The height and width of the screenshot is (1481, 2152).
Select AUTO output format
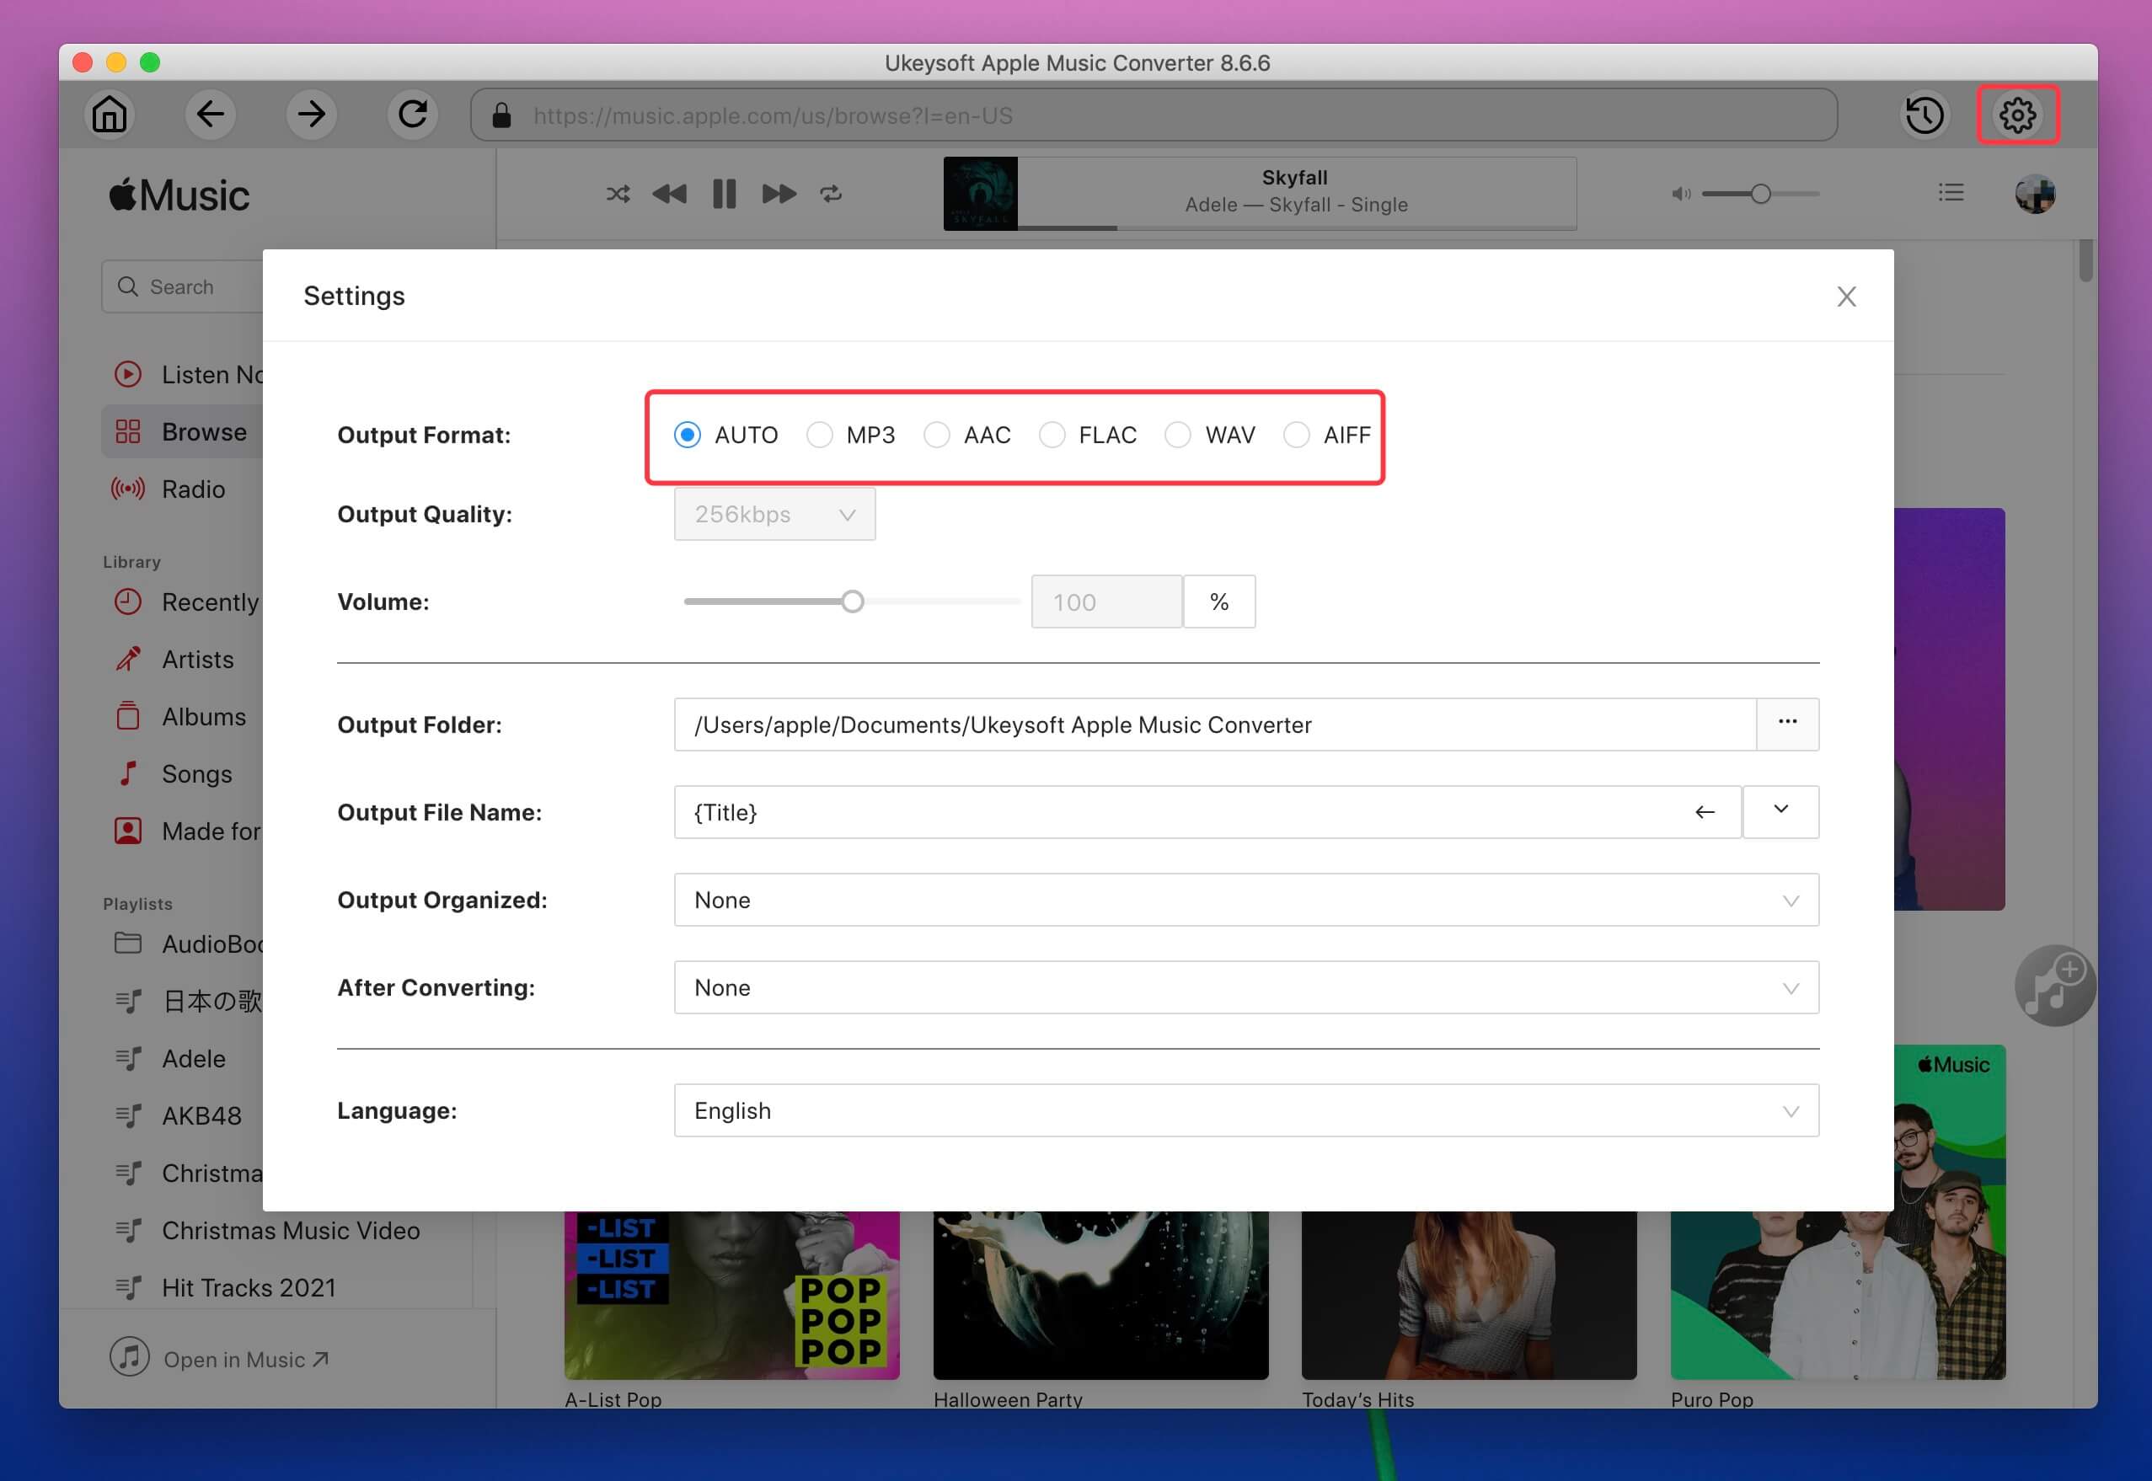[688, 433]
